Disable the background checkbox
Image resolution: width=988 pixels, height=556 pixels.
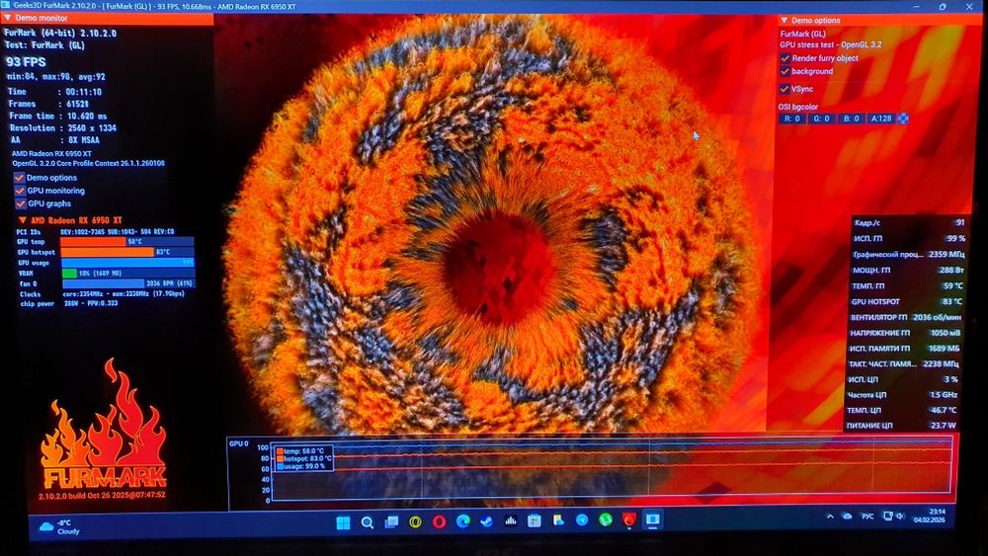coord(785,71)
